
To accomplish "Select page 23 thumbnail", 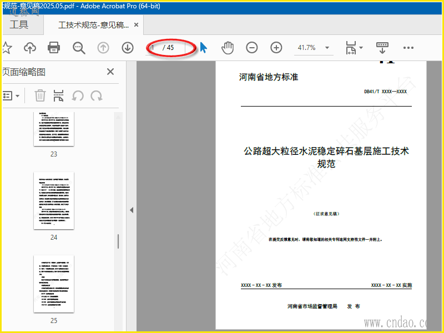I will 54,129.
